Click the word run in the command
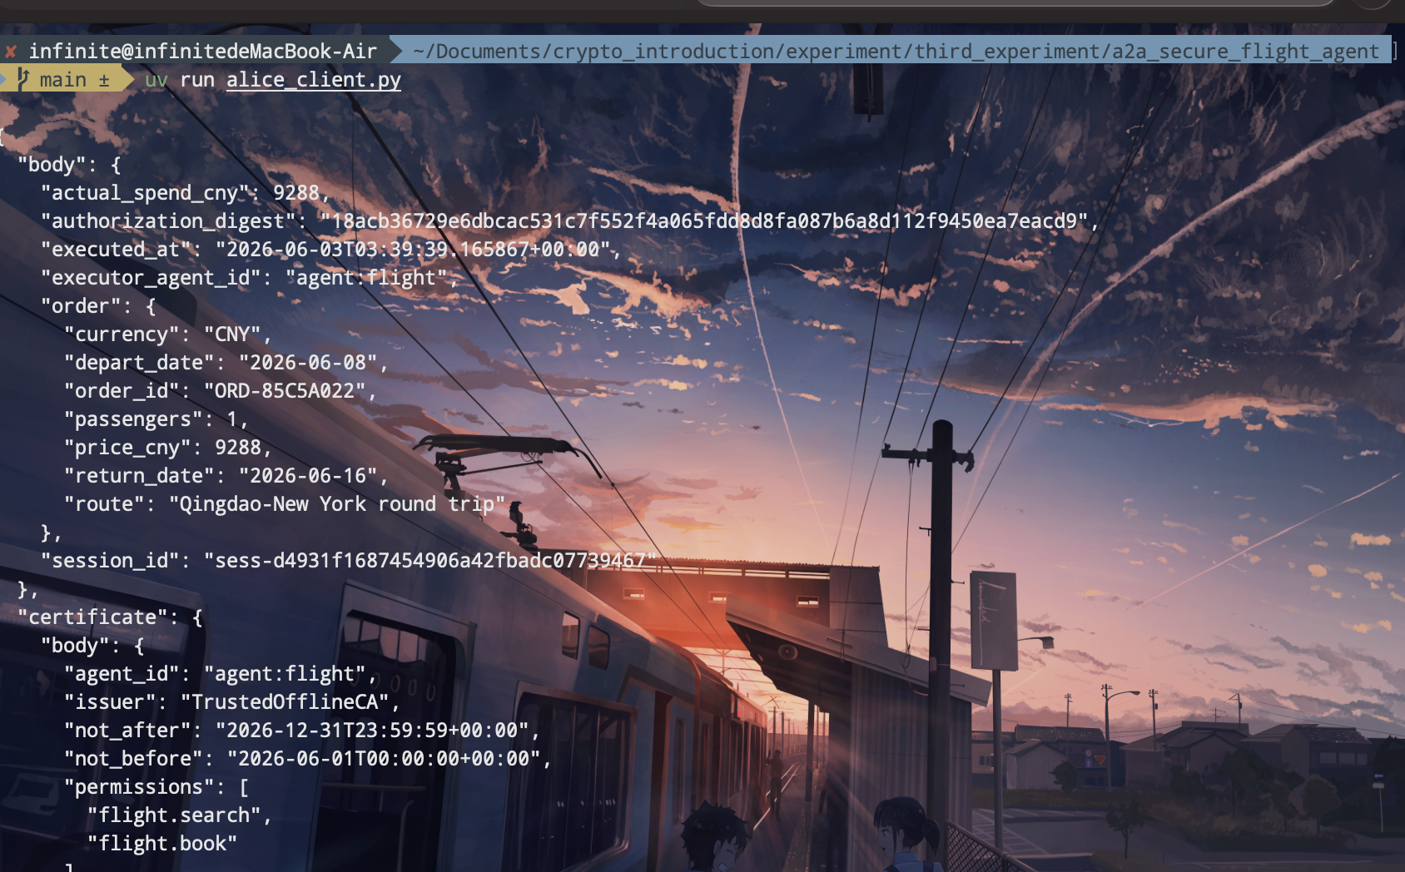Viewport: 1405px width, 872px height. (197, 80)
